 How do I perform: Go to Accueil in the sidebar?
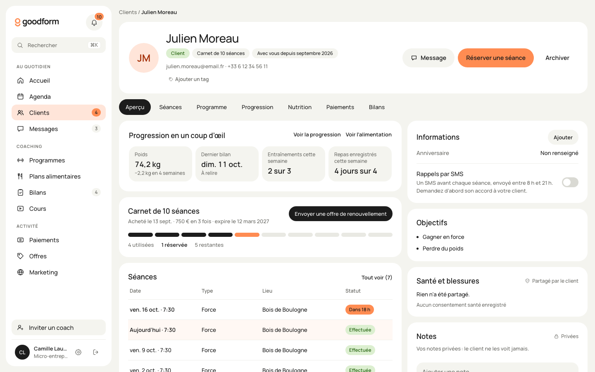point(59,81)
